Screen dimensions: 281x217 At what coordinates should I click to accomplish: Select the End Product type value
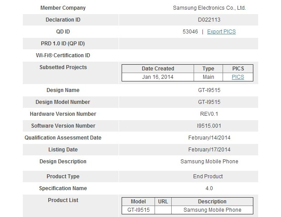[x=208, y=177]
